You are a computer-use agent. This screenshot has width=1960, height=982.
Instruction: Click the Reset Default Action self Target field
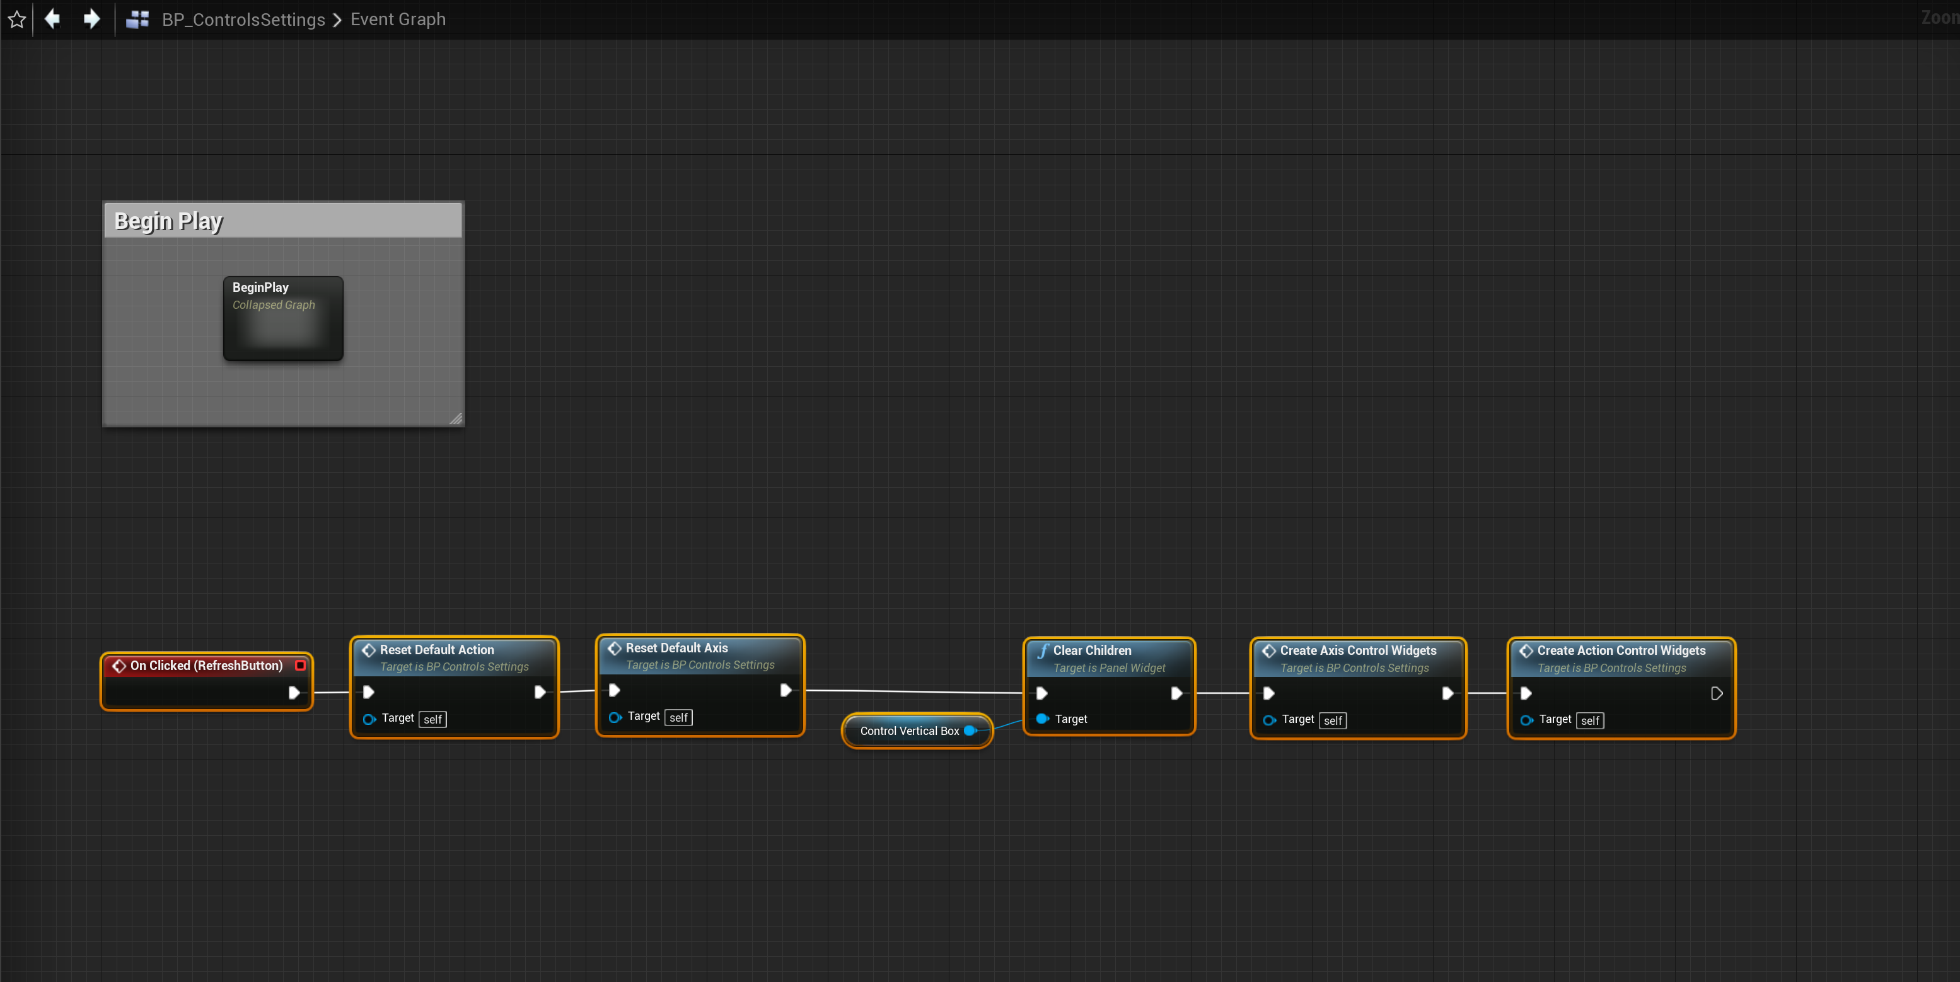tap(432, 720)
